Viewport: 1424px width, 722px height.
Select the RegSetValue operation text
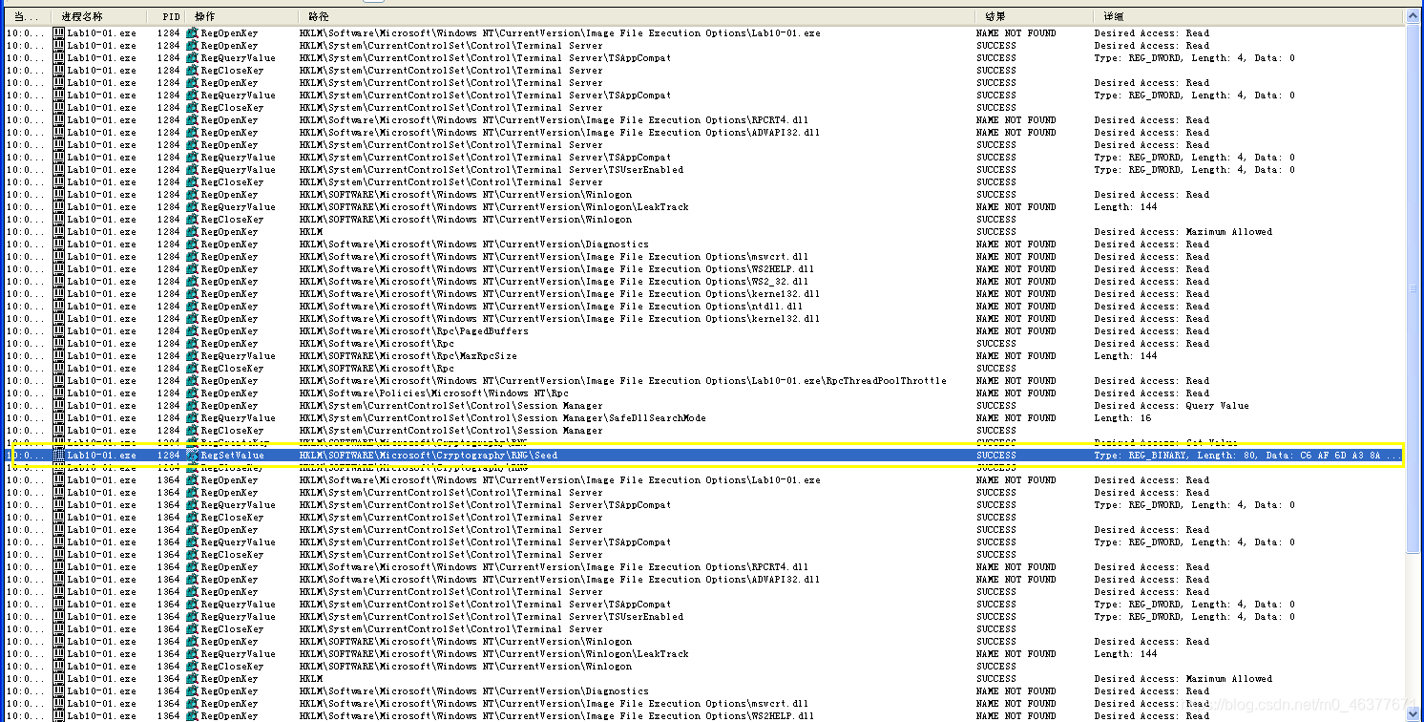(232, 456)
